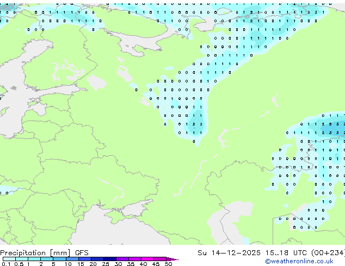Screen dimensions: 345x266
Task: Choose the 20–25 mm dark blue swatch
Action: click(x=97, y=259)
